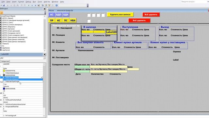Select the Поступления frame title
The height and width of the screenshot is (118, 209).
click(130, 27)
